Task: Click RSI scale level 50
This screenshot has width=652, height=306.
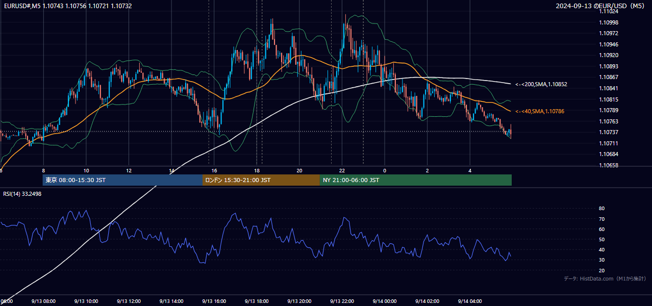Action: pos(601,239)
